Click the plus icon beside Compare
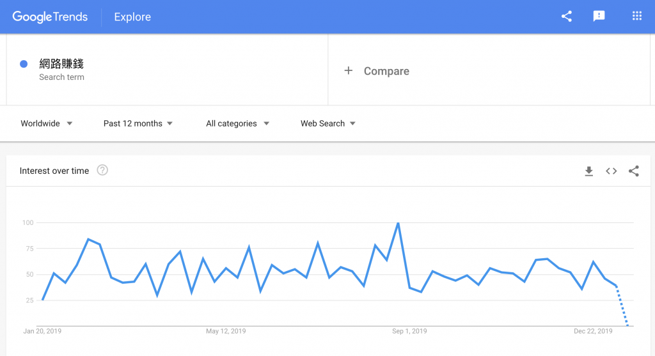Viewport: 655px width, 356px height. [x=349, y=71]
